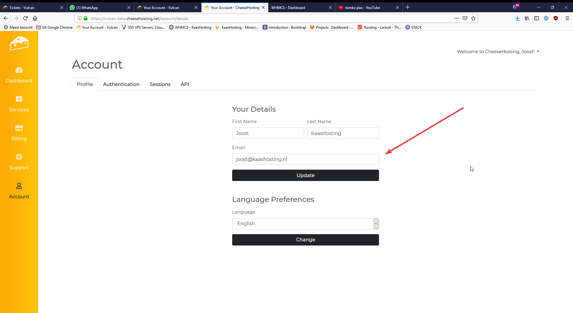Go to Billing via credit card icon
The height and width of the screenshot is (313, 573).
19,128
